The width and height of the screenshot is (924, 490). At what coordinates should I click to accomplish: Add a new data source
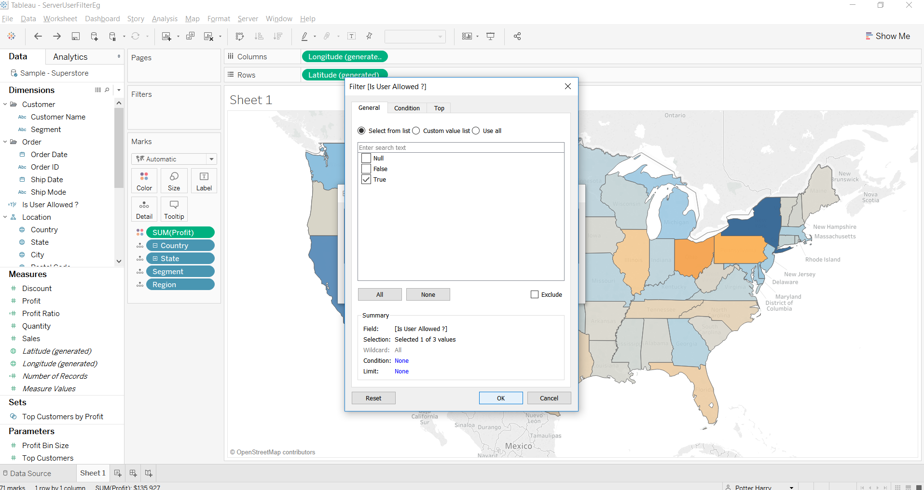click(x=94, y=36)
